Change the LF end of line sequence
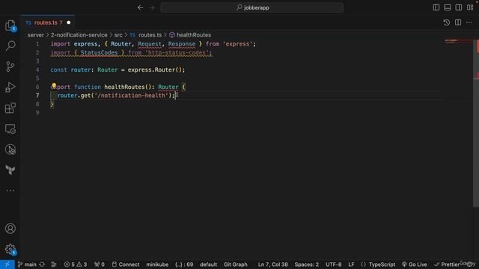The width and height of the screenshot is (479, 269). pos(351,265)
